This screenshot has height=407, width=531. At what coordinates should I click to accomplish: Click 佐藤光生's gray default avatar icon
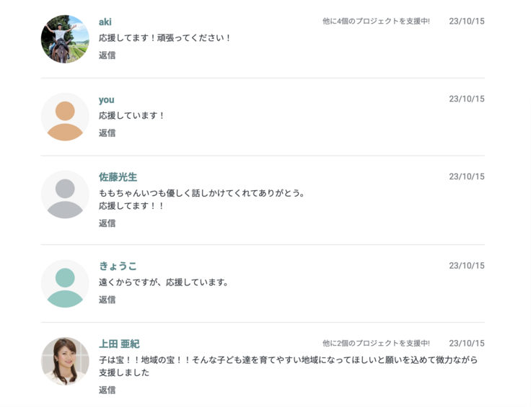[x=65, y=194]
